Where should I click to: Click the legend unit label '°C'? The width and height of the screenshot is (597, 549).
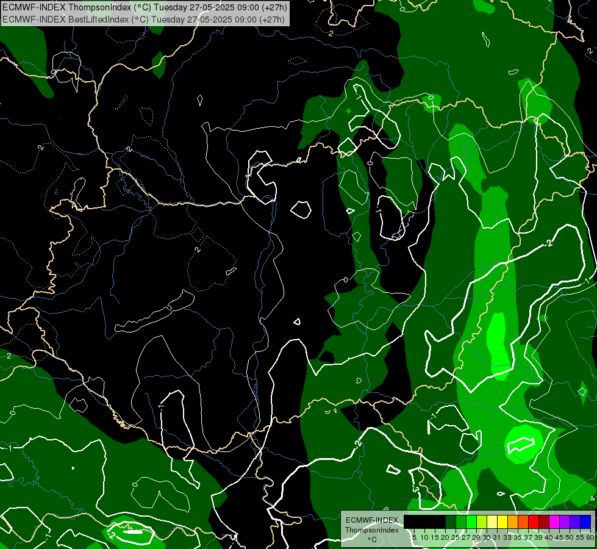372,540
